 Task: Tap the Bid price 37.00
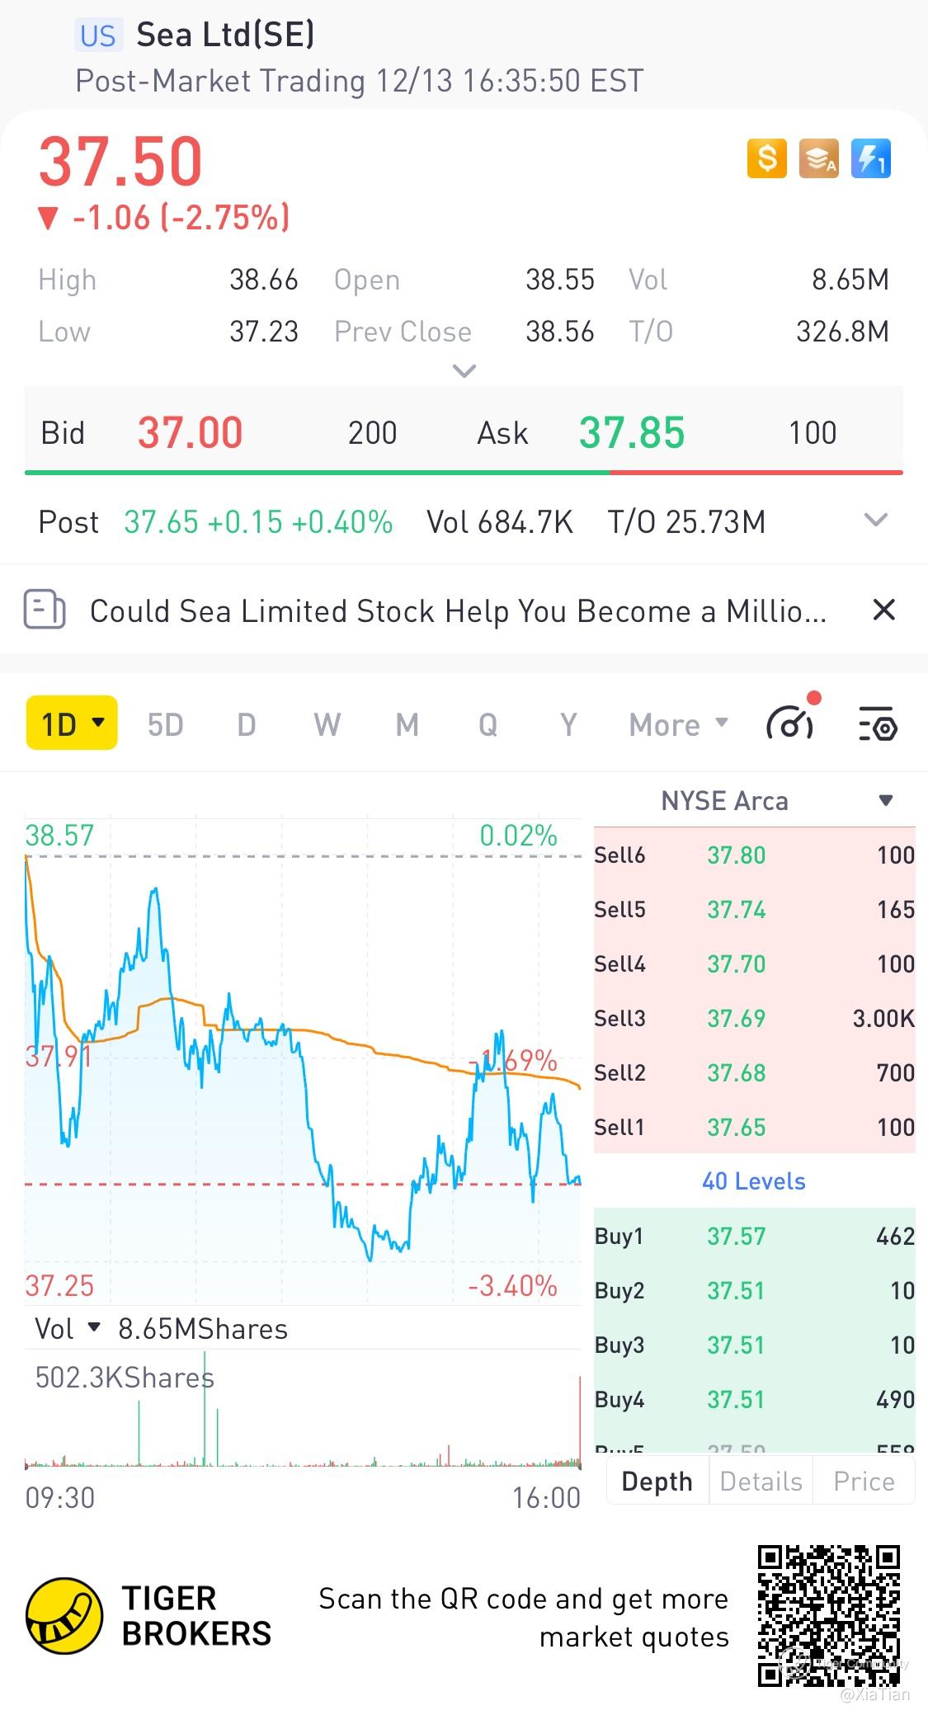tap(190, 433)
